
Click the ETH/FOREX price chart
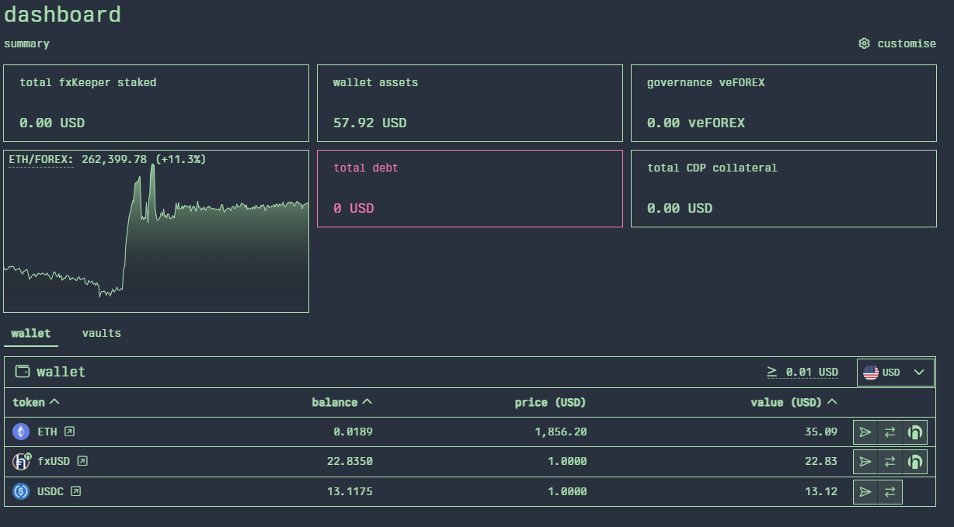click(156, 241)
